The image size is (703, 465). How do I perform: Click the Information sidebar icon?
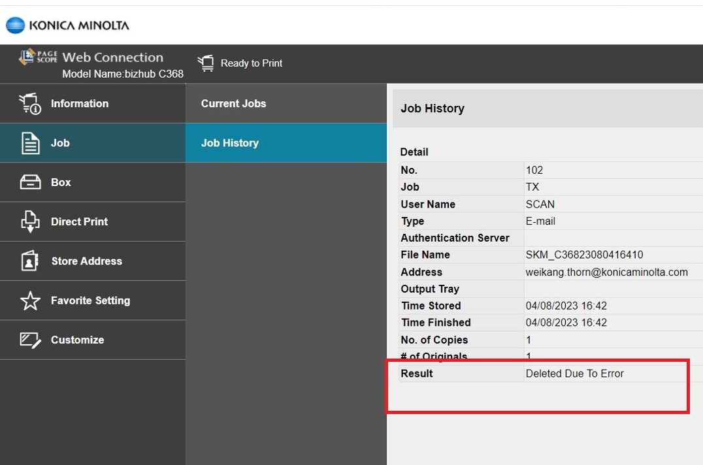click(x=30, y=104)
